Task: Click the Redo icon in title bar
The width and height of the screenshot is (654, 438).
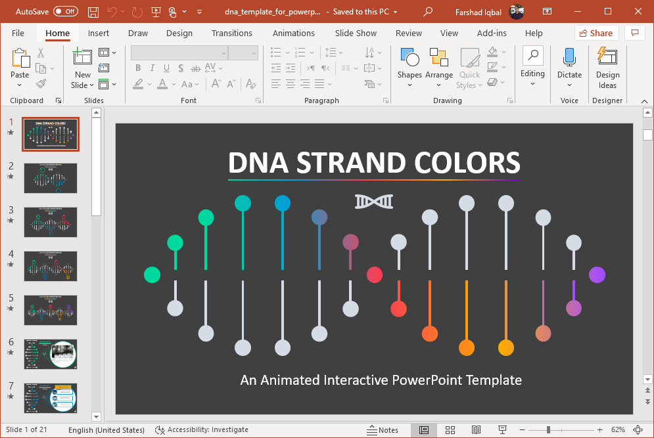Action: point(137,12)
